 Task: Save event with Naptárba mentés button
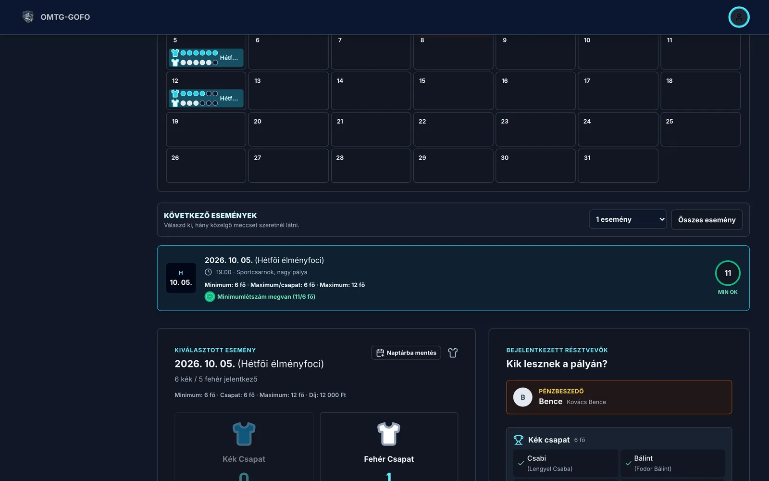point(406,353)
